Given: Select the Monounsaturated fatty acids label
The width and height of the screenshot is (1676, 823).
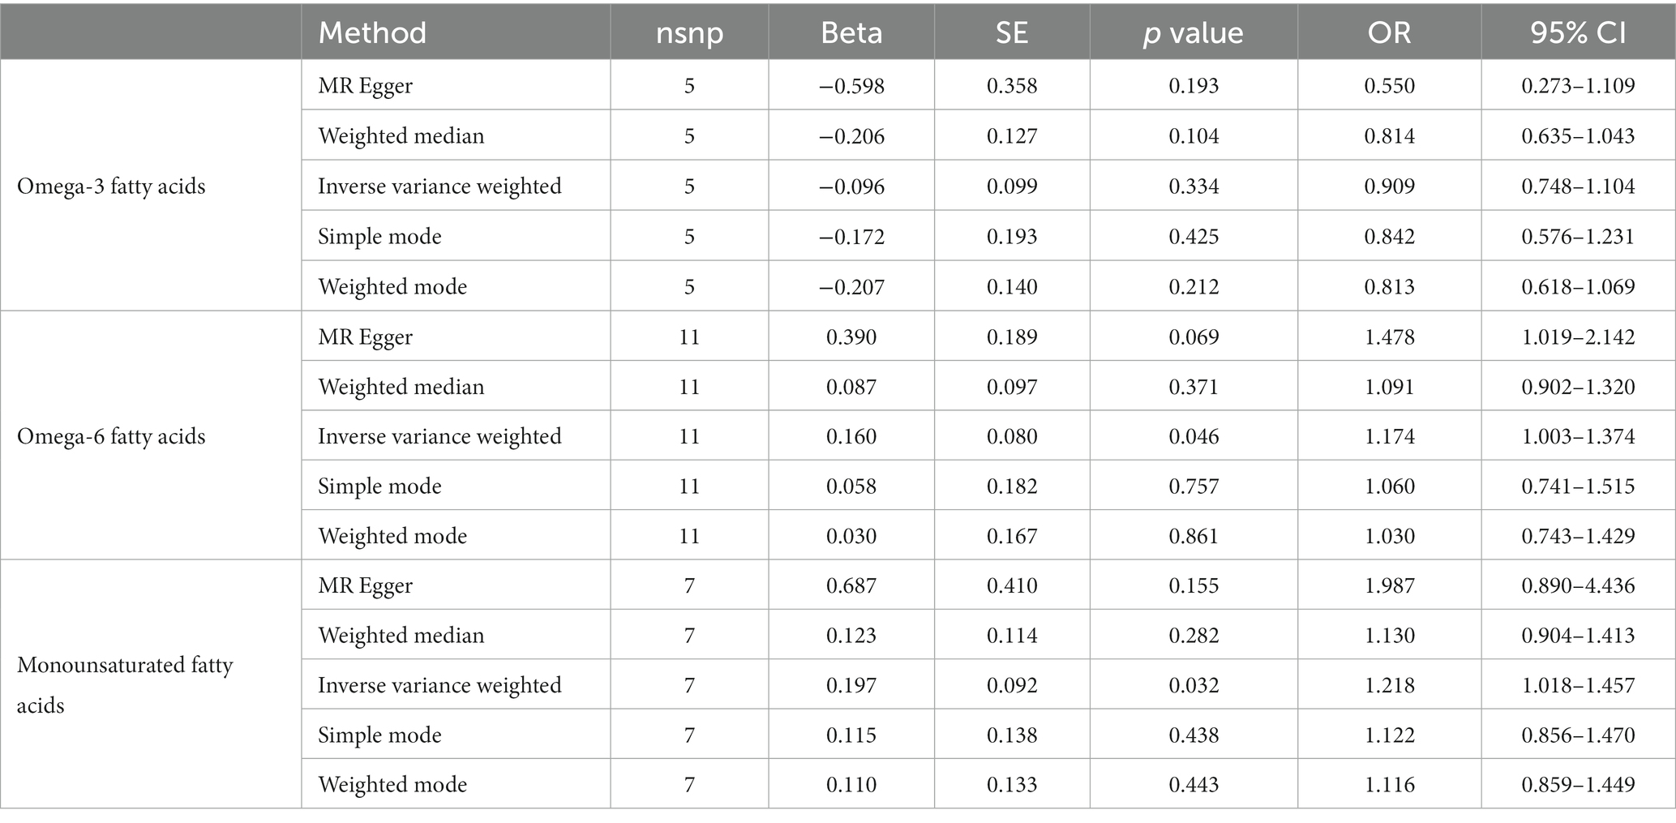Looking at the screenshot, I should pyautogui.click(x=125, y=685).
